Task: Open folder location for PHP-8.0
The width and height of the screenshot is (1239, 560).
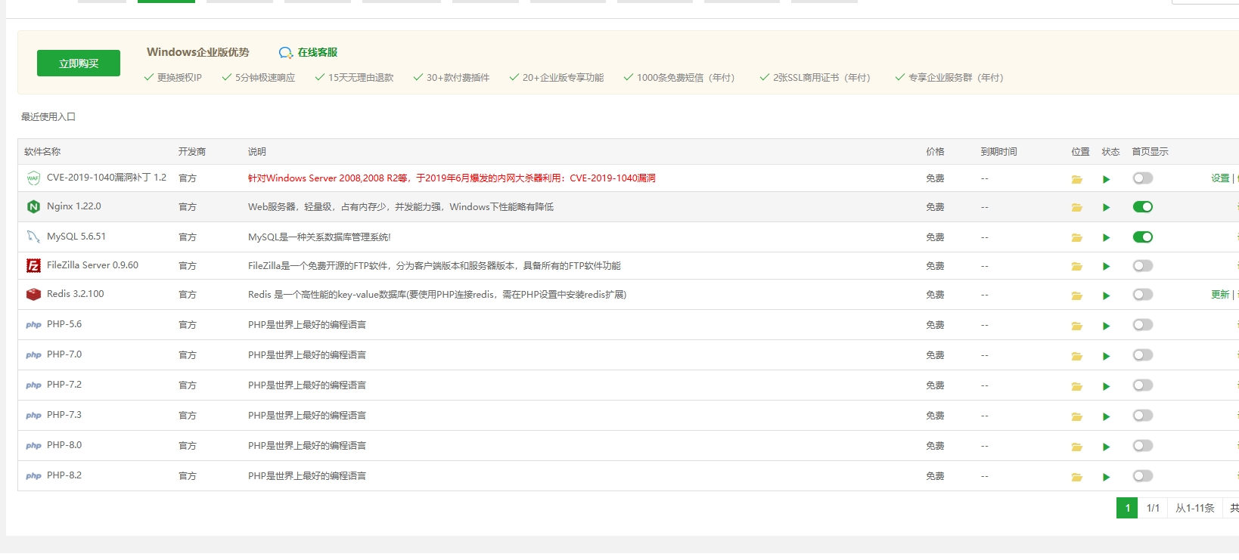Action: [x=1076, y=447]
